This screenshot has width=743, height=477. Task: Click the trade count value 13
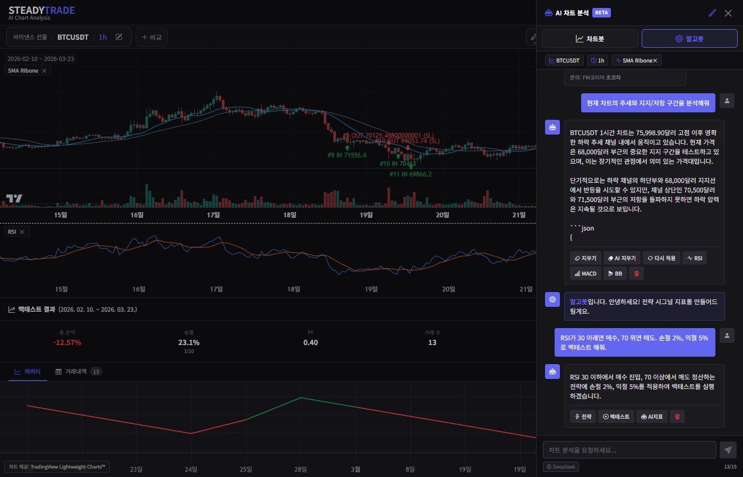click(433, 343)
